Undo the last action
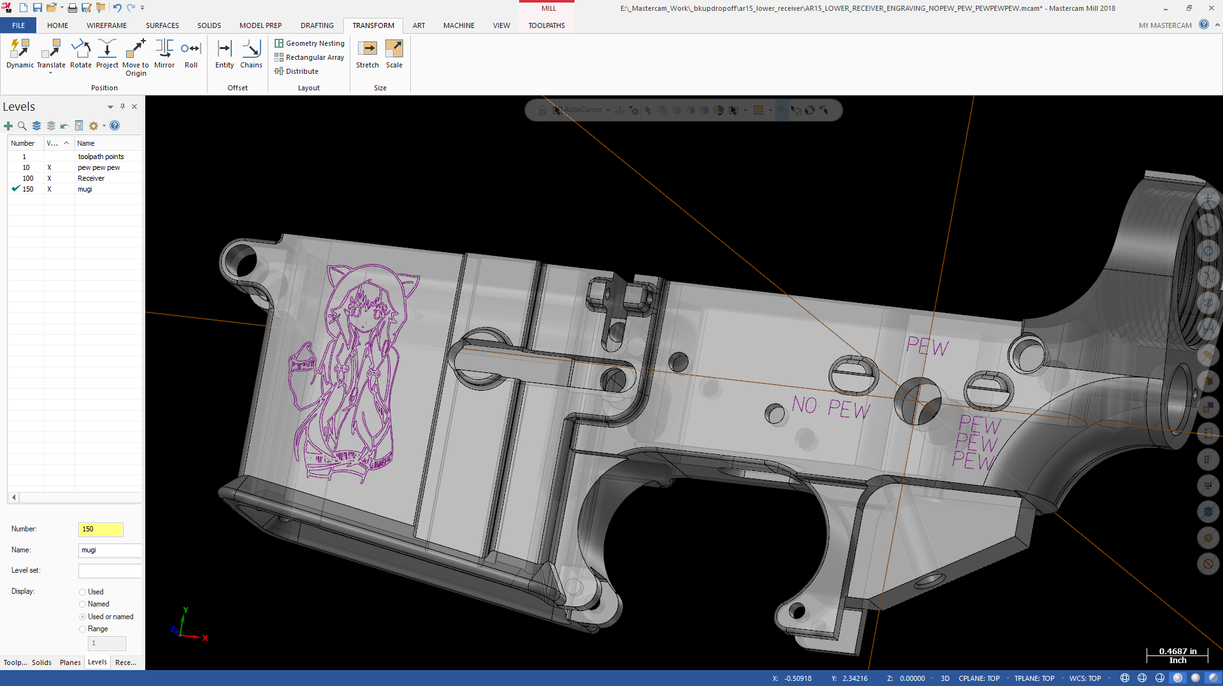The image size is (1223, 686). [x=117, y=8]
